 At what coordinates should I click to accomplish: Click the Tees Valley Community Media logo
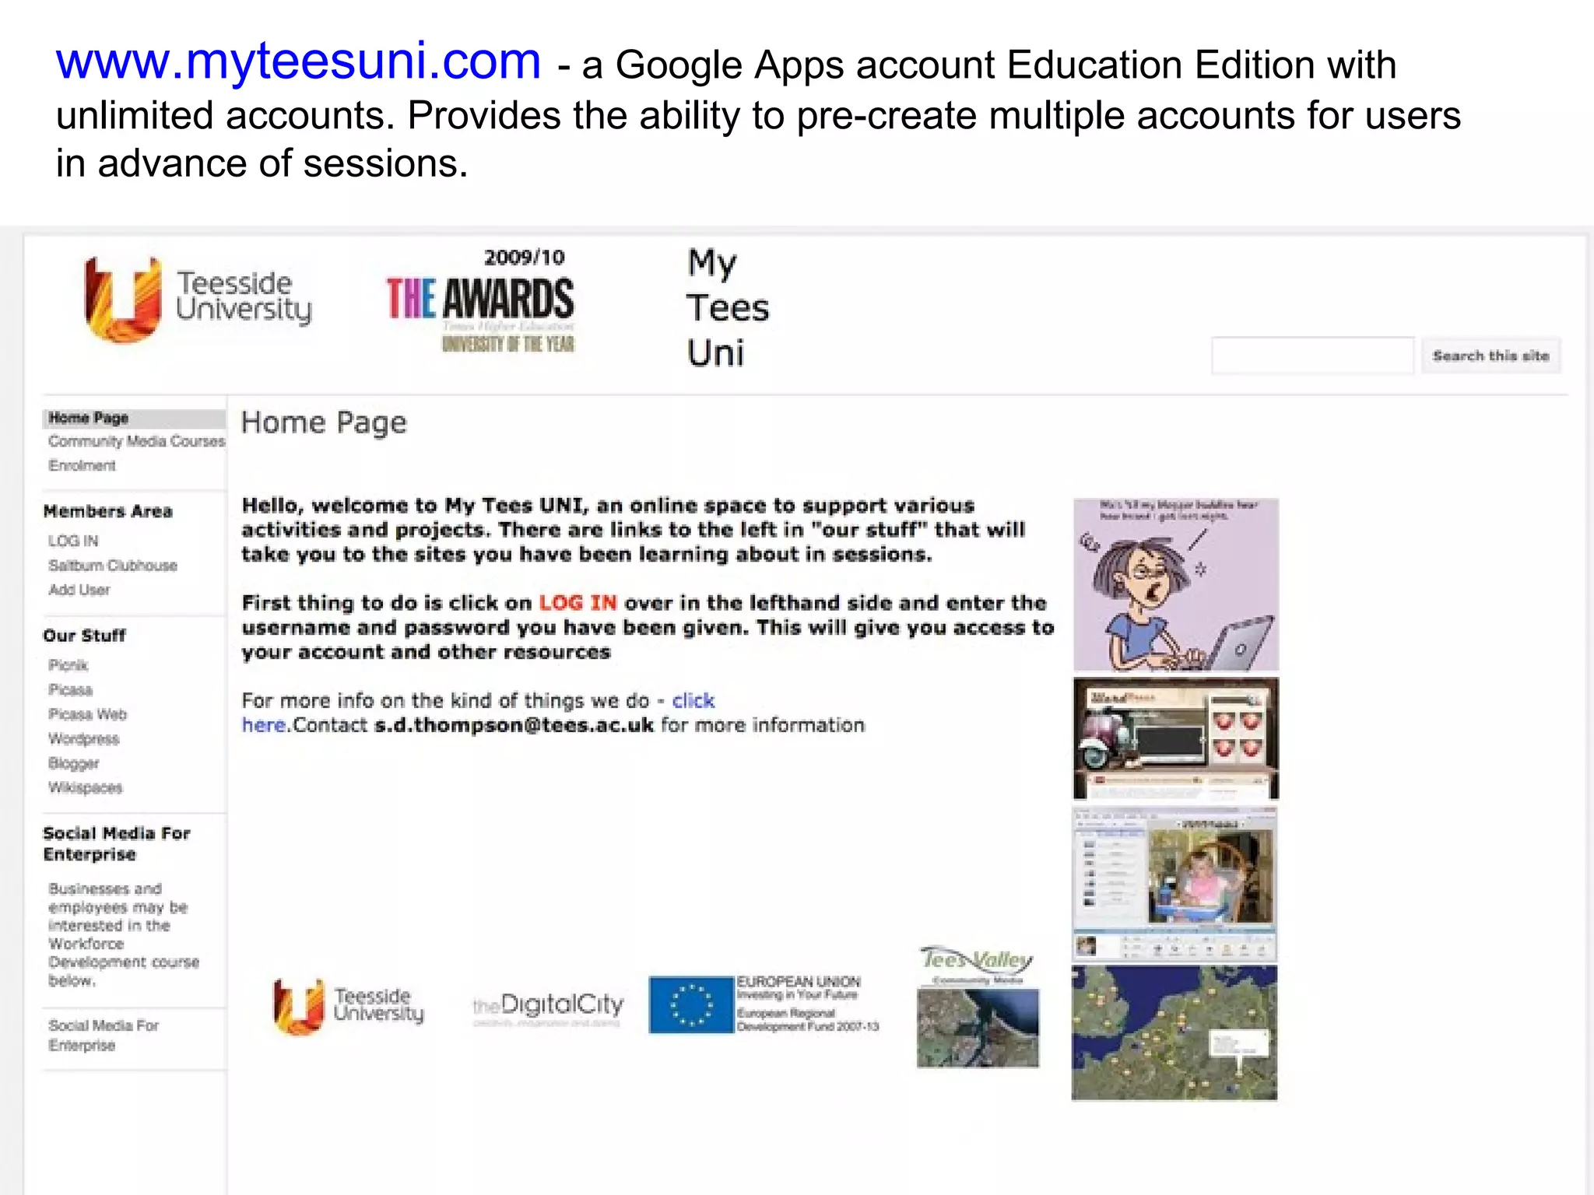[x=978, y=1007]
